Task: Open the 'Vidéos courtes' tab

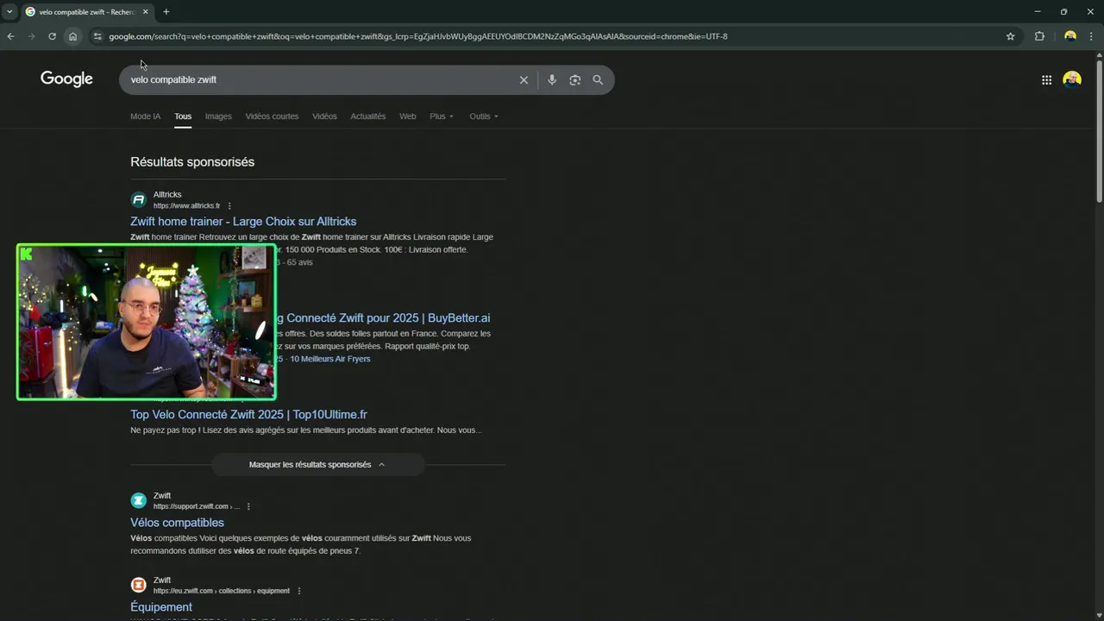Action: coord(272,116)
